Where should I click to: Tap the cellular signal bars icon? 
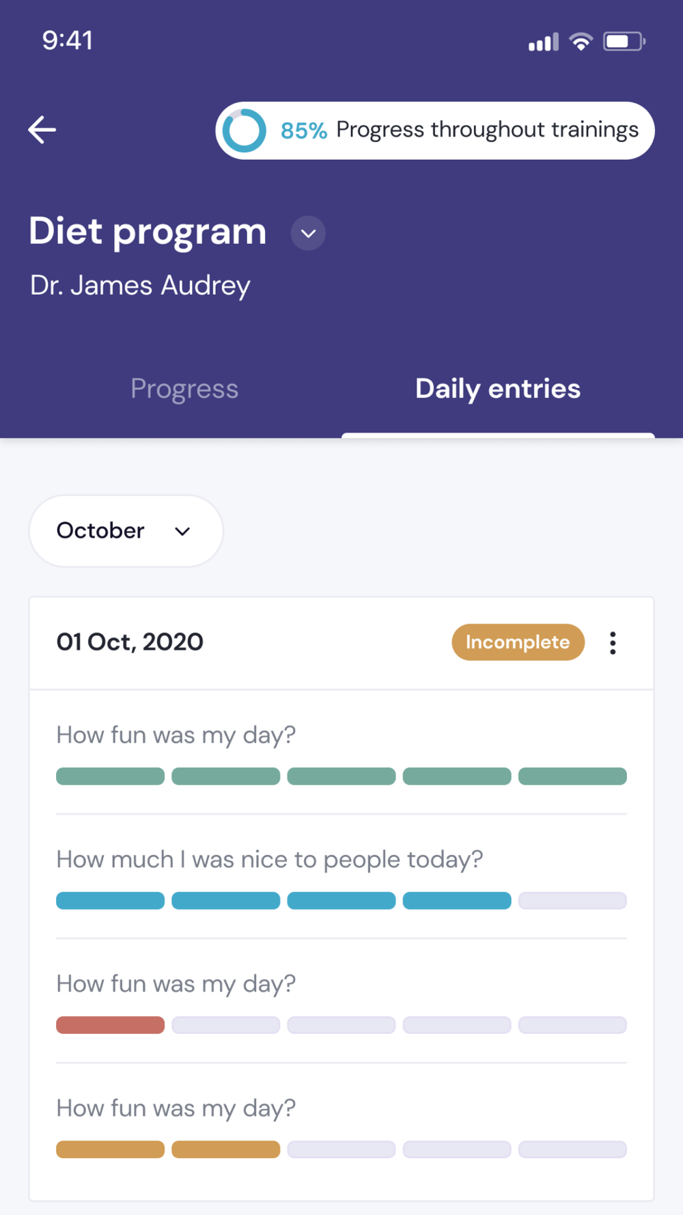coord(543,42)
